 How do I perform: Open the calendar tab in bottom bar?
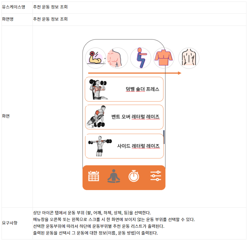pos(93,176)
